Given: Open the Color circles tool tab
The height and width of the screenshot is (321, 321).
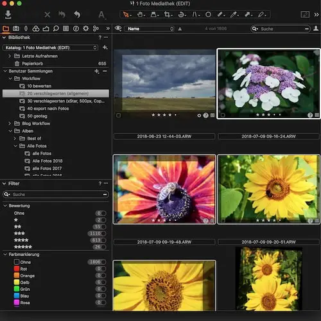Looking at the screenshot, I should pos(36,28).
